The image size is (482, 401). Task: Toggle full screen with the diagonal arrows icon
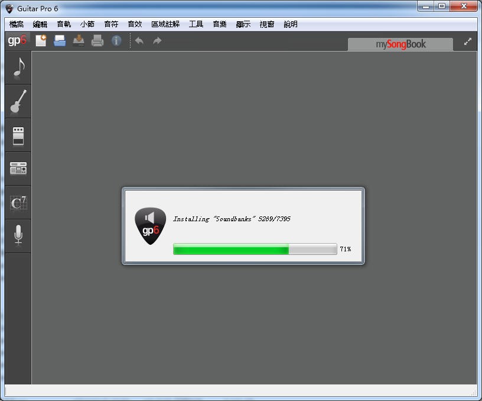tap(468, 41)
